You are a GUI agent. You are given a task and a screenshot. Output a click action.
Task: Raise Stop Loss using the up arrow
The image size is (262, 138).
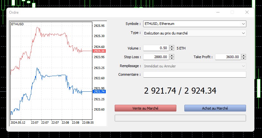click(x=172, y=56)
